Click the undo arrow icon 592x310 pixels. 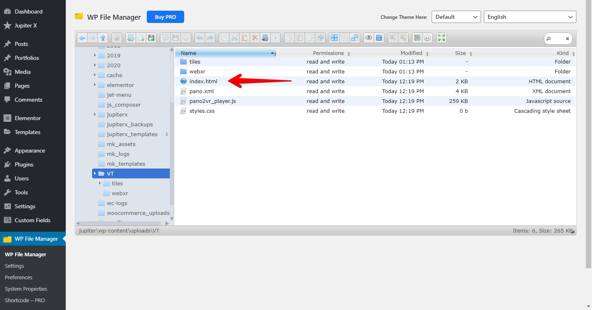pyautogui.click(x=200, y=38)
